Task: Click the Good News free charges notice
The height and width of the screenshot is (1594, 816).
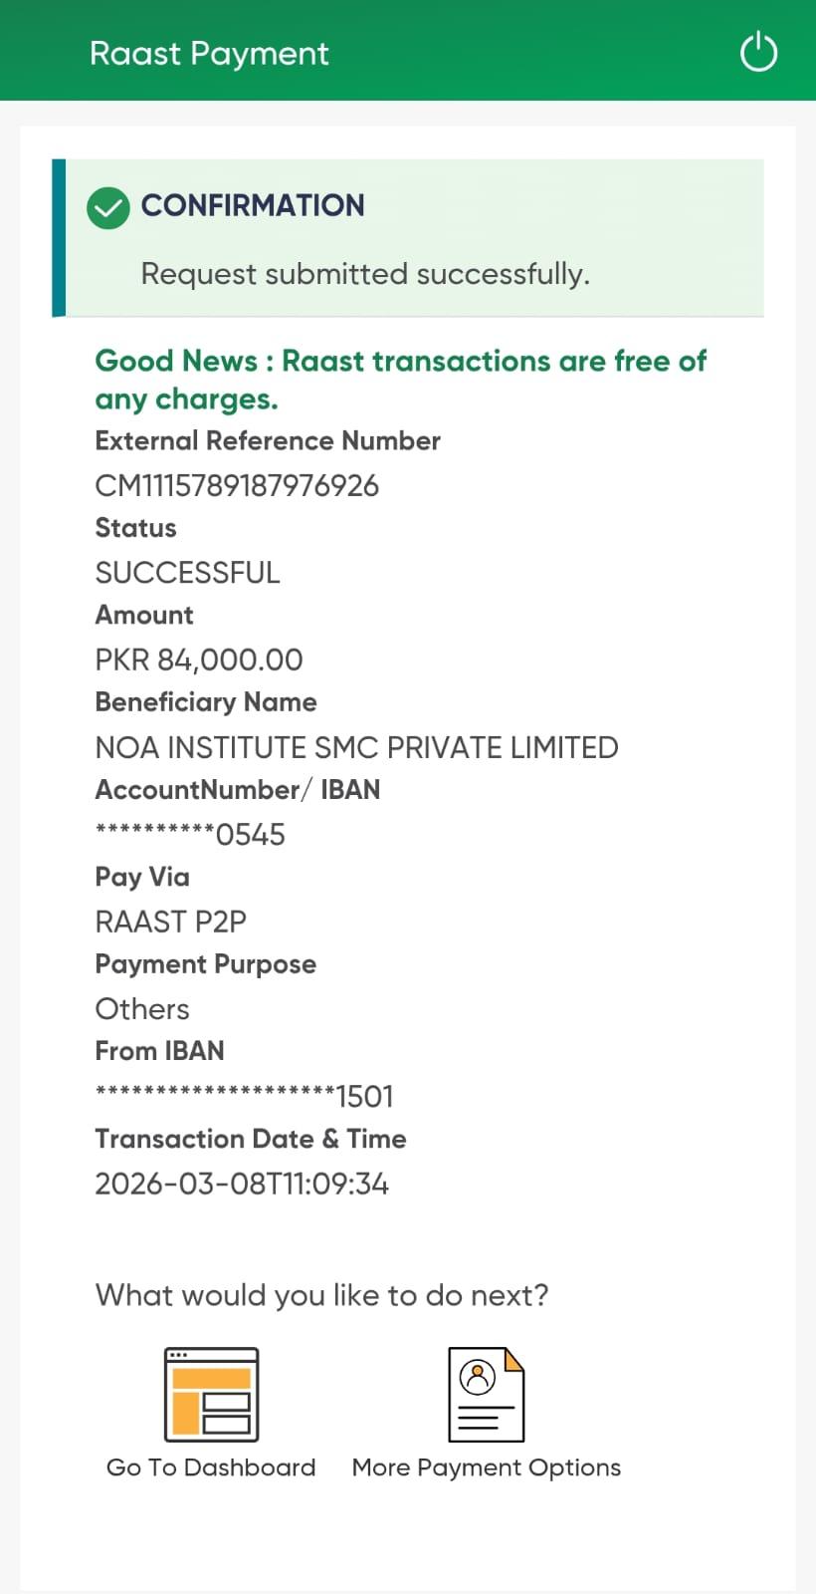Action: [400, 380]
